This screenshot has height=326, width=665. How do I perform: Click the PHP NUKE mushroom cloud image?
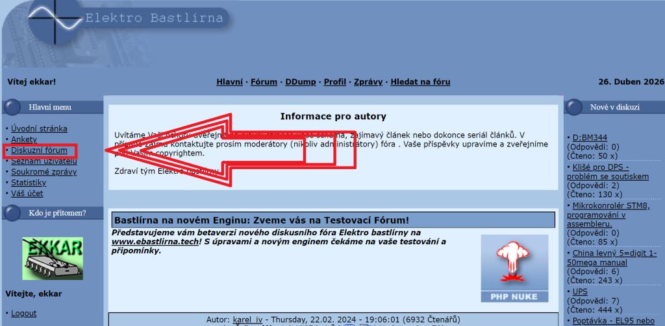click(514, 268)
